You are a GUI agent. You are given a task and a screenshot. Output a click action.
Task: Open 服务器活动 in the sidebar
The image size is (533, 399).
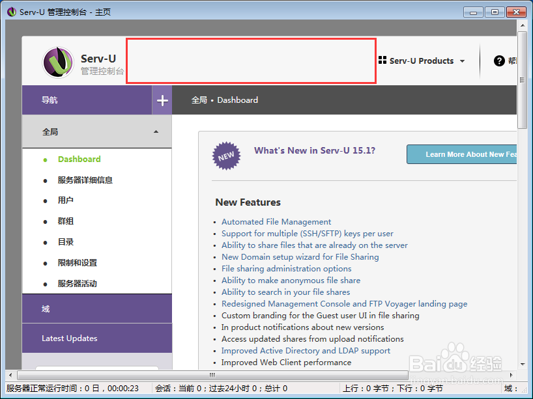point(78,284)
